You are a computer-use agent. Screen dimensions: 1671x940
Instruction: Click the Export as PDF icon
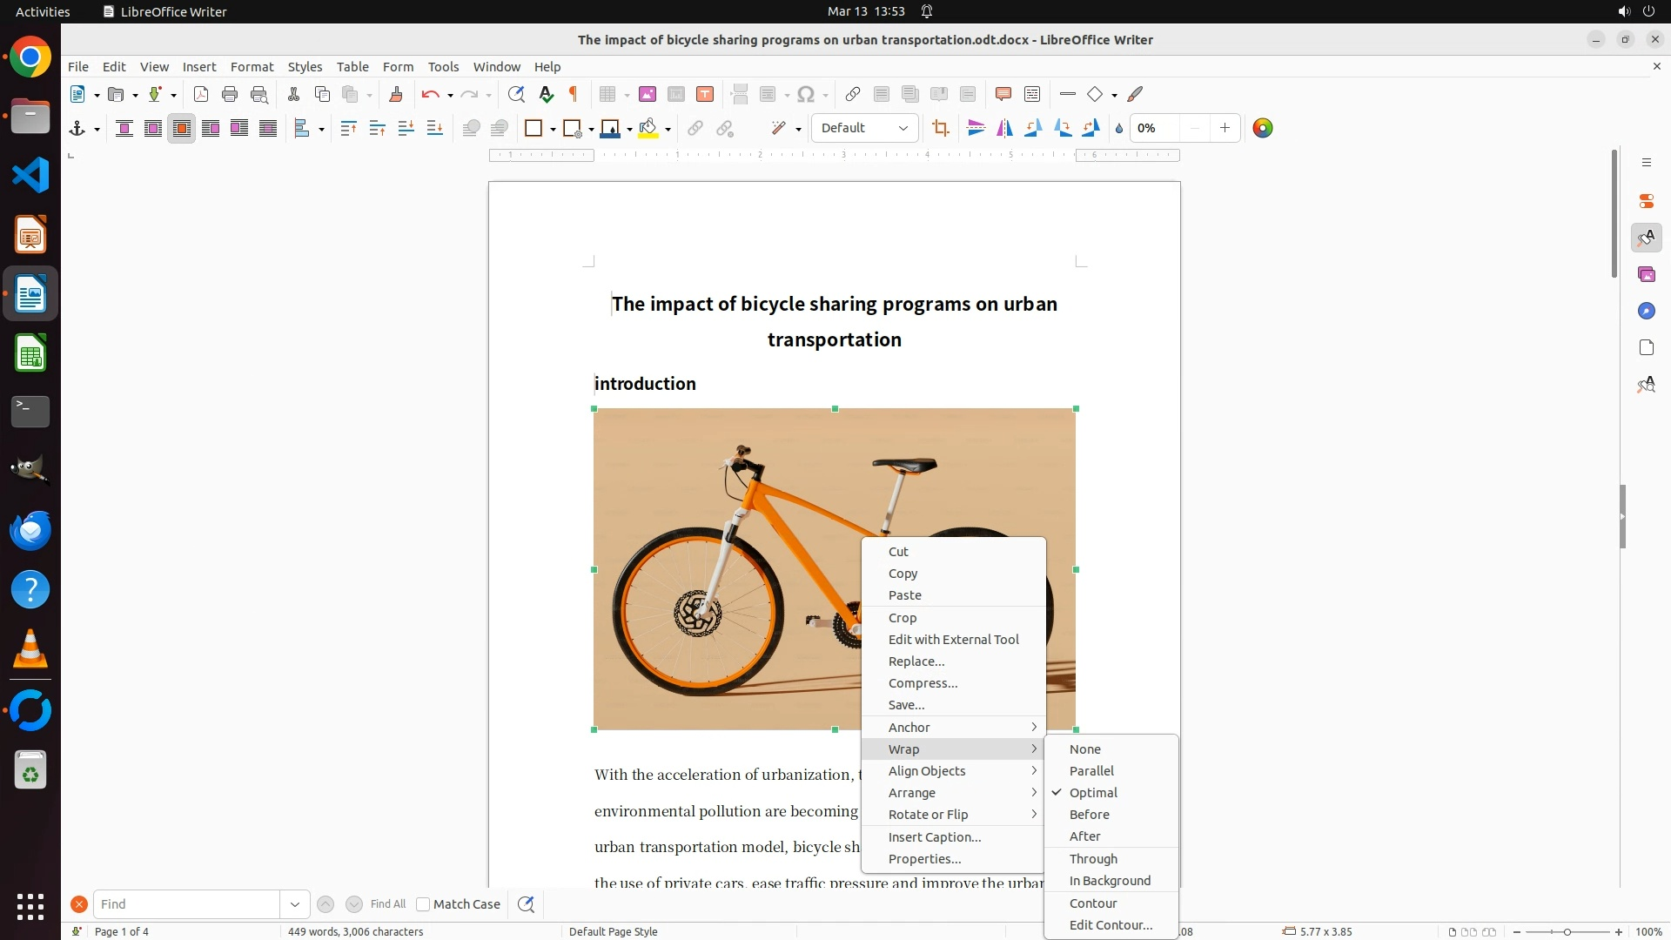click(201, 95)
